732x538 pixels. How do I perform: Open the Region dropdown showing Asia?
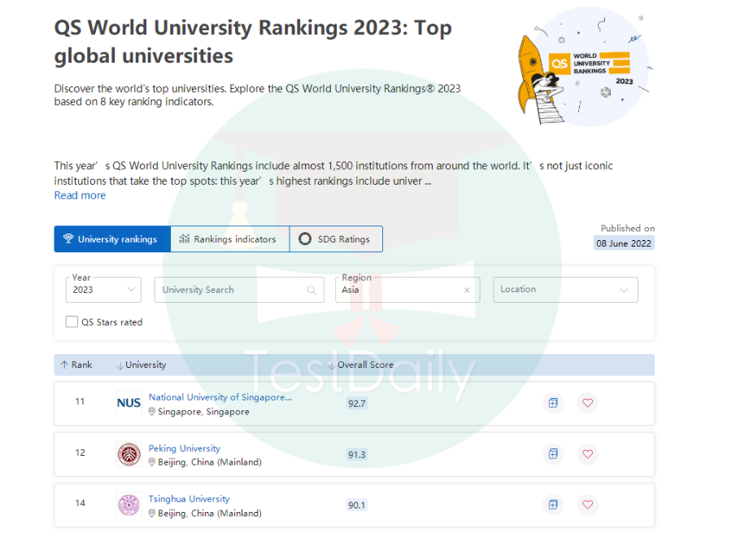pyautogui.click(x=399, y=290)
